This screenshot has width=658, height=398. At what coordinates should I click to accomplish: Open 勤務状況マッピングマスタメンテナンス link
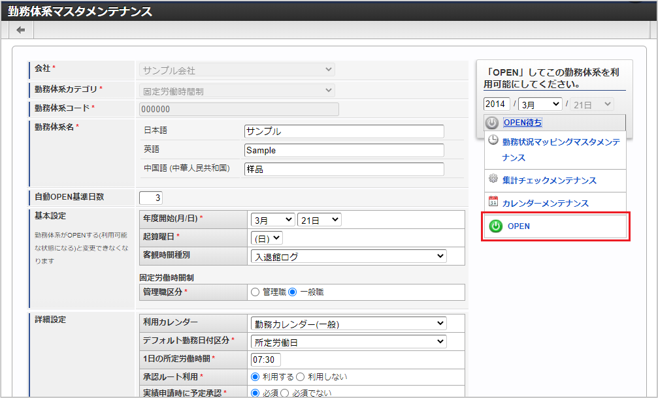click(561, 149)
